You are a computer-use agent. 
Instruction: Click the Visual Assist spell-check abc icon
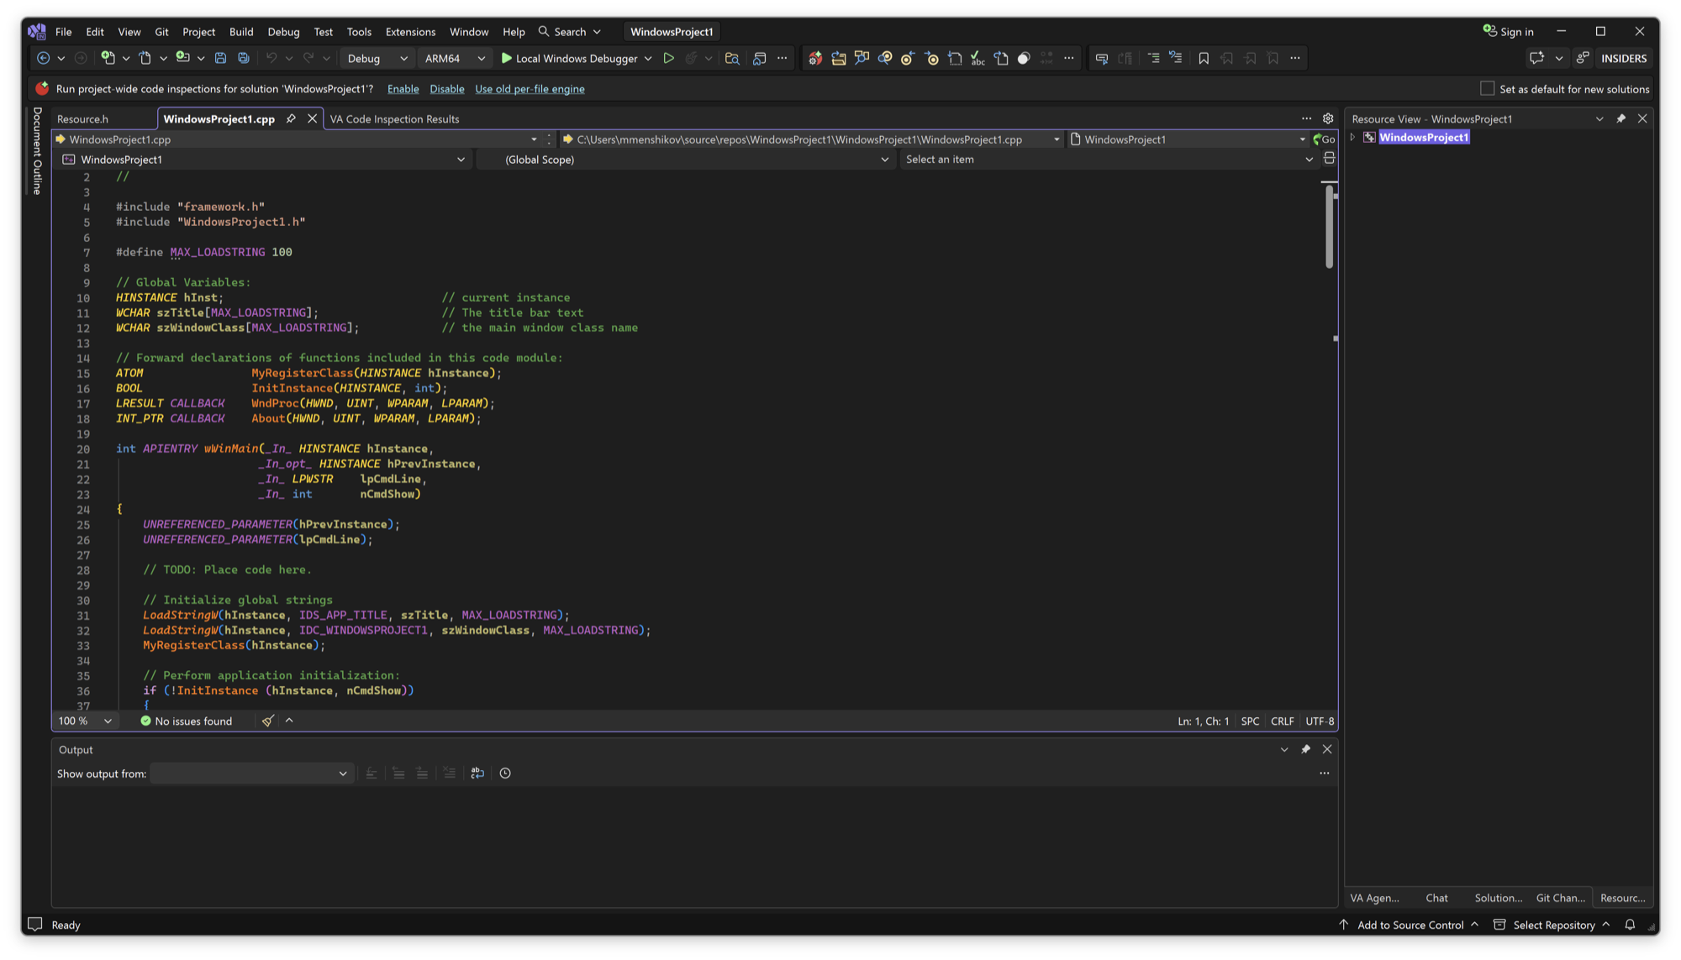point(978,58)
